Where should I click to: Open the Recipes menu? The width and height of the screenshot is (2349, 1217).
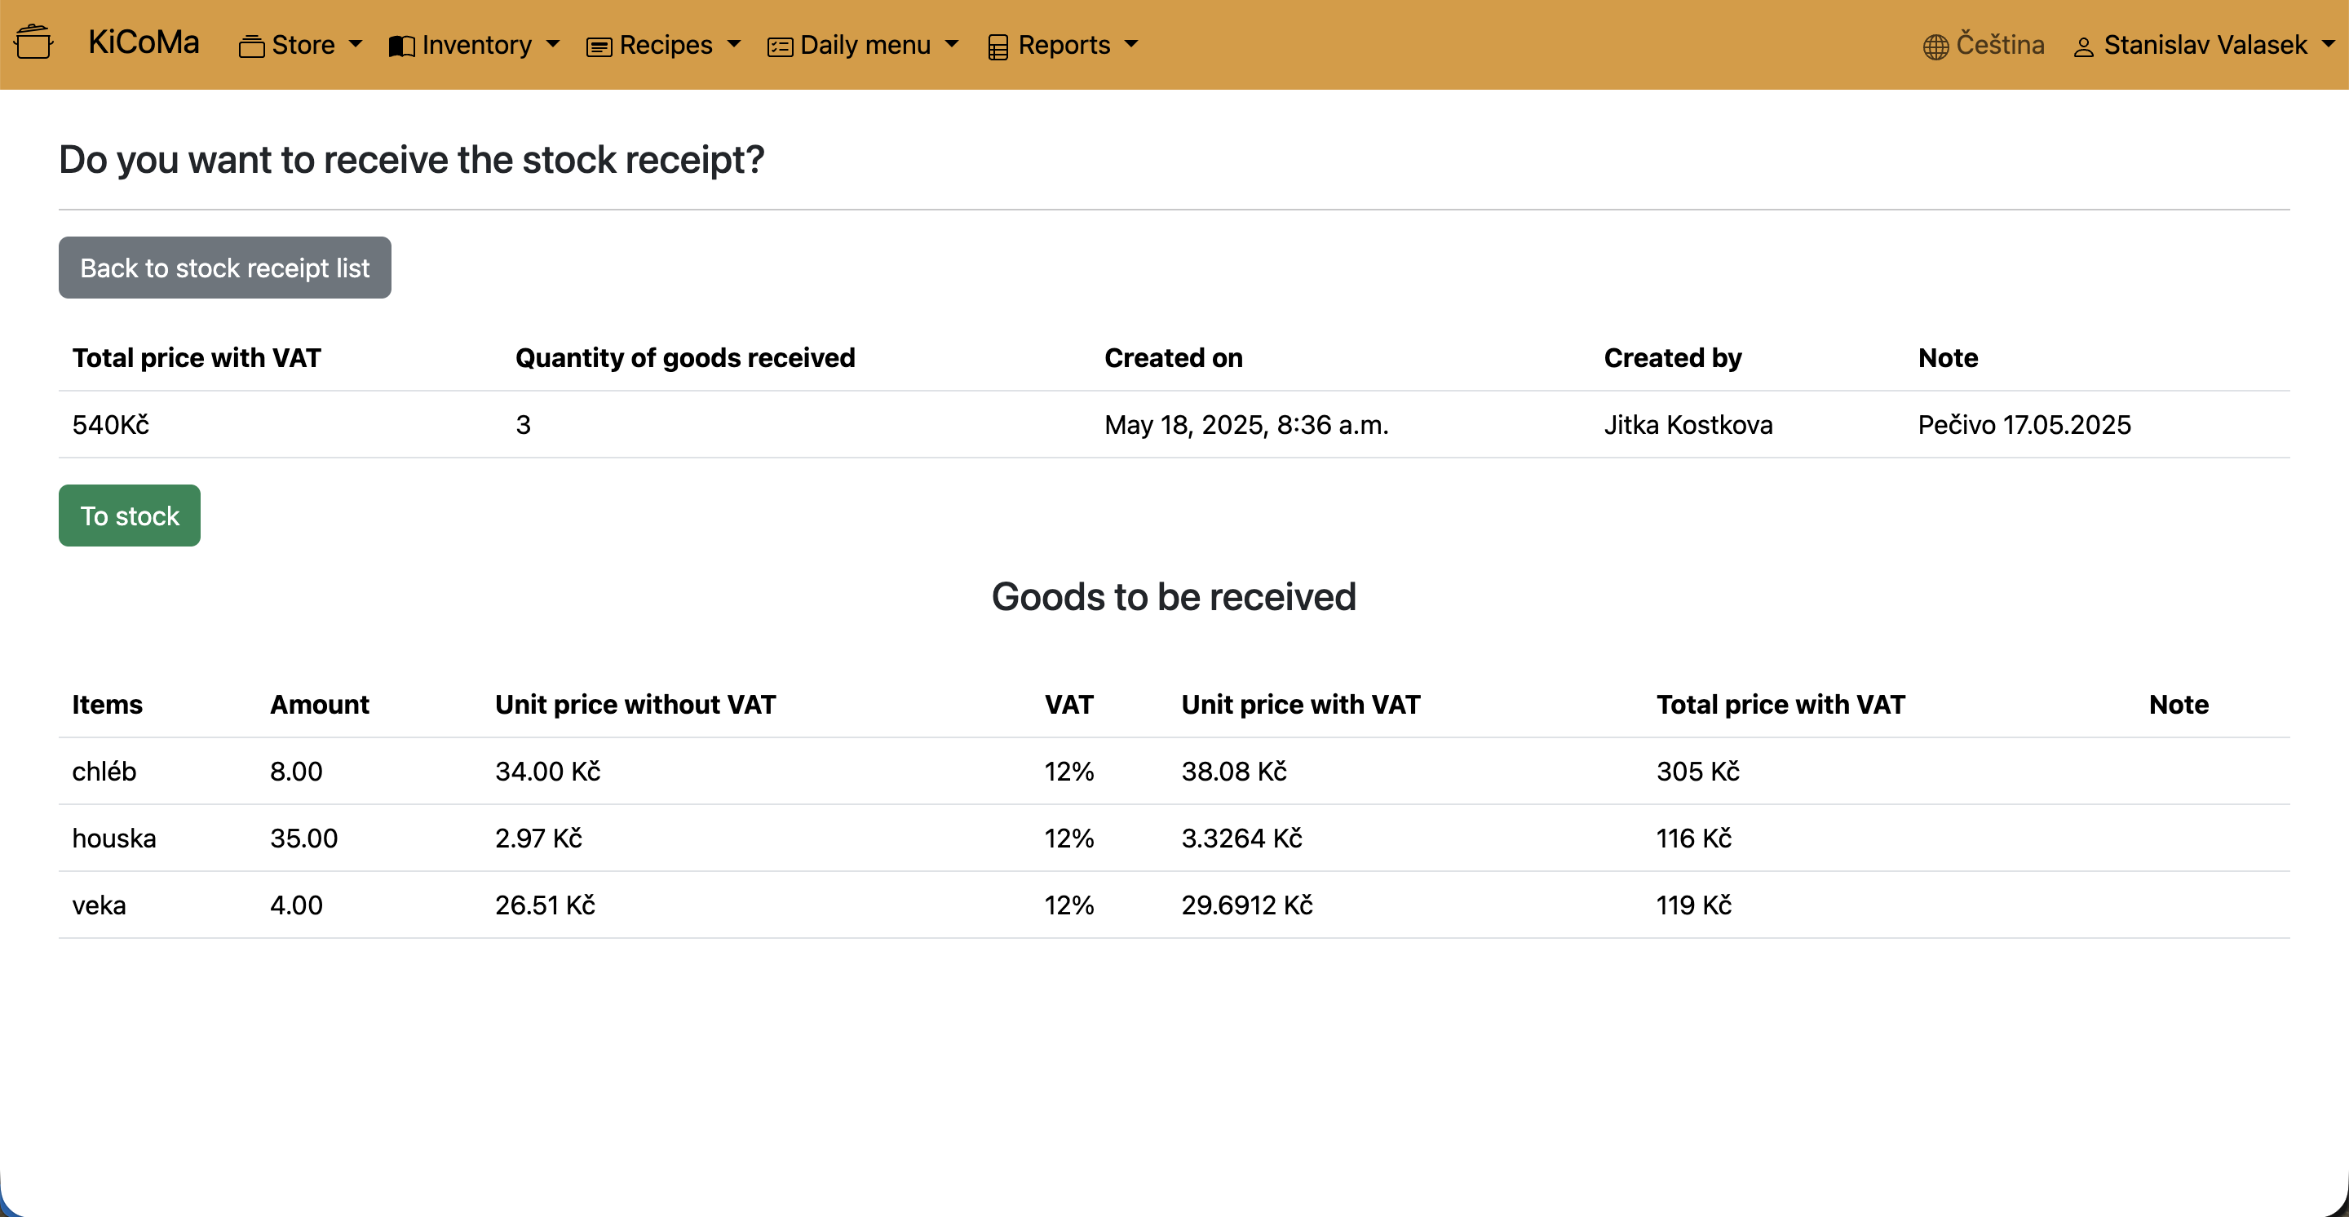coord(666,45)
